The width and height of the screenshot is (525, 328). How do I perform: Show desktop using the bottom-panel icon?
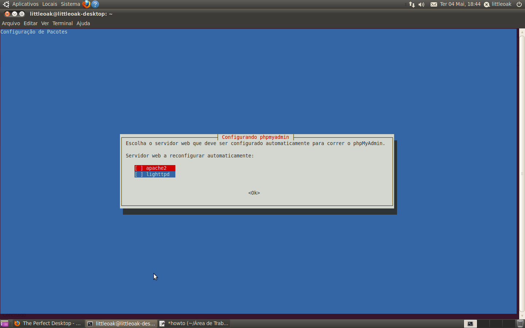4,323
